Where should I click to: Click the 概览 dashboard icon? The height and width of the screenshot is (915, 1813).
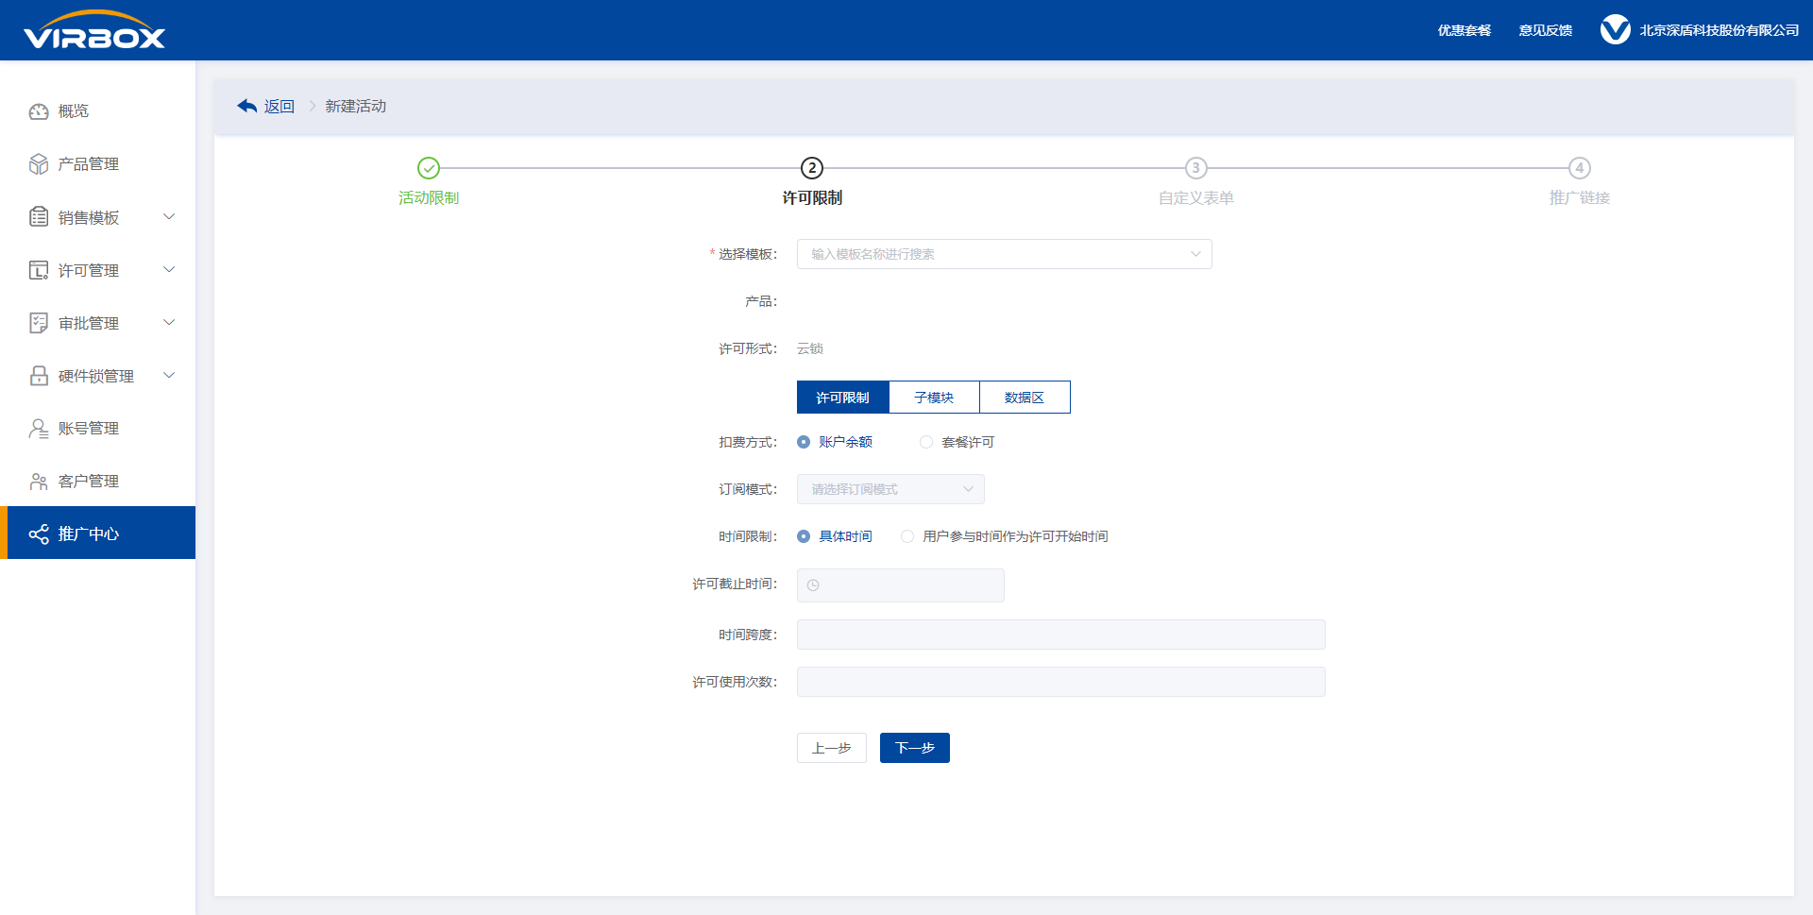39,111
